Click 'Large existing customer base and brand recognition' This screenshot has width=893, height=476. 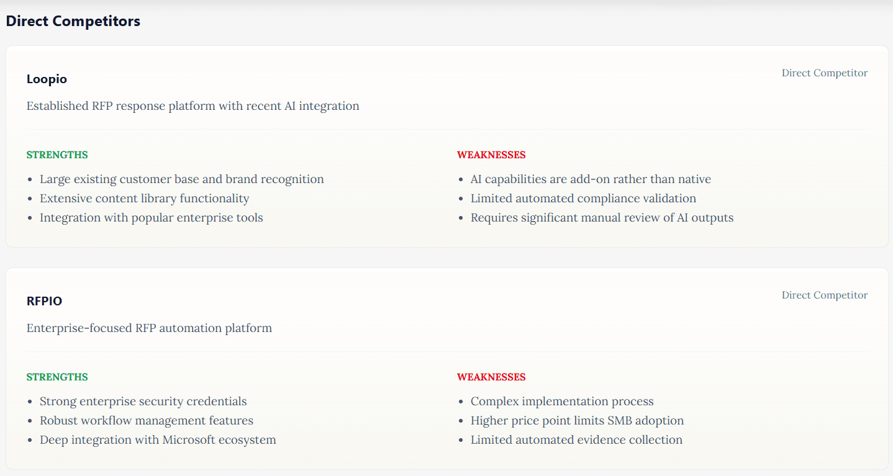click(x=181, y=179)
